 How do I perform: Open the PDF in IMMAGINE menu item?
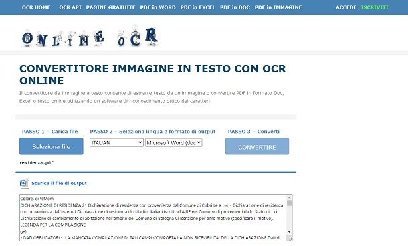[x=278, y=7]
